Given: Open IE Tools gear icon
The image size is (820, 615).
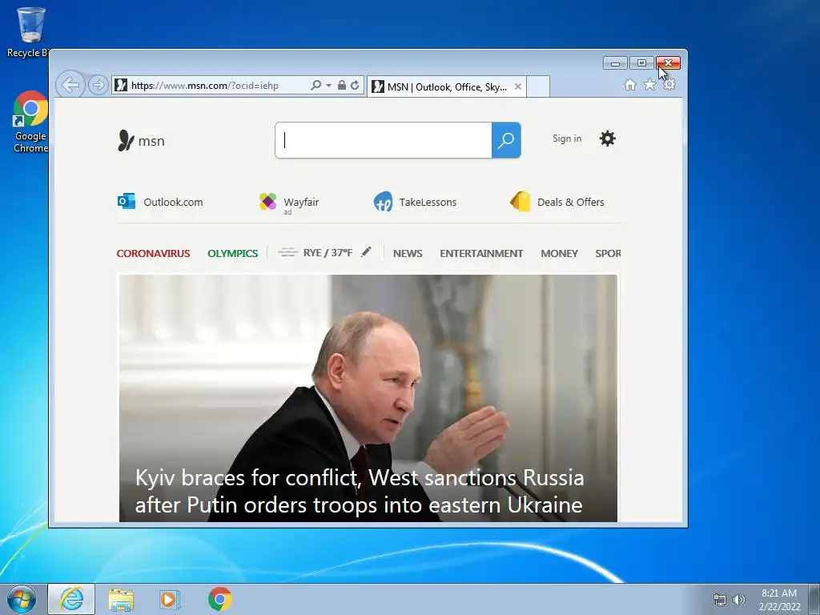Looking at the screenshot, I should pyautogui.click(x=669, y=85).
